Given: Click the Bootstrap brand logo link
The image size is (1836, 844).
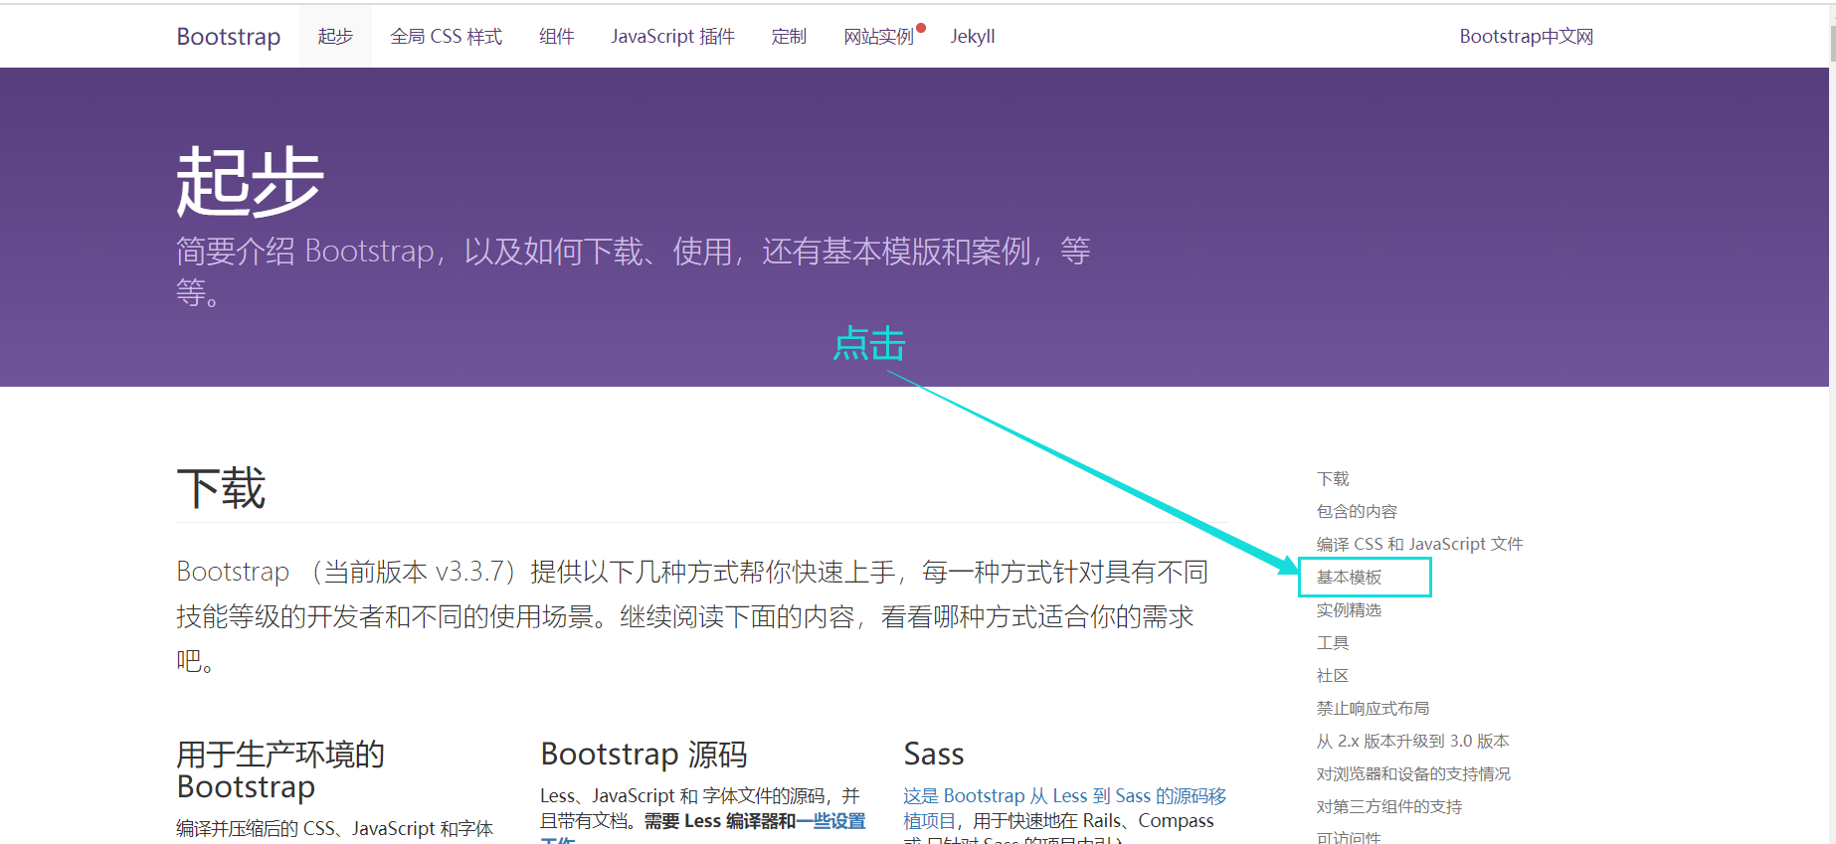Looking at the screenshot, I should pyautogui.click(x=229, y=37).
